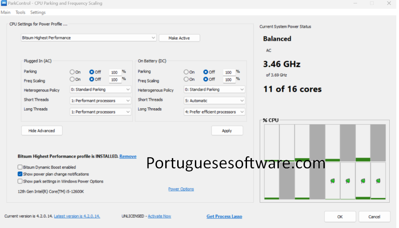Open the Tools menu
The height and width of the screenshot is (228, 399).
[x=20, y=12]
